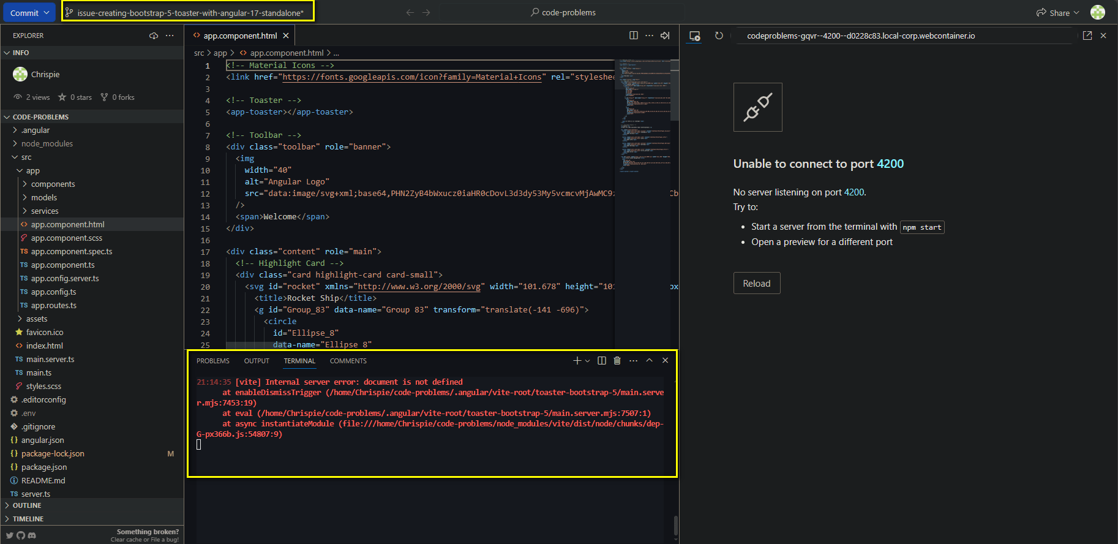Open Chrispie's profile link

(45, 74)
